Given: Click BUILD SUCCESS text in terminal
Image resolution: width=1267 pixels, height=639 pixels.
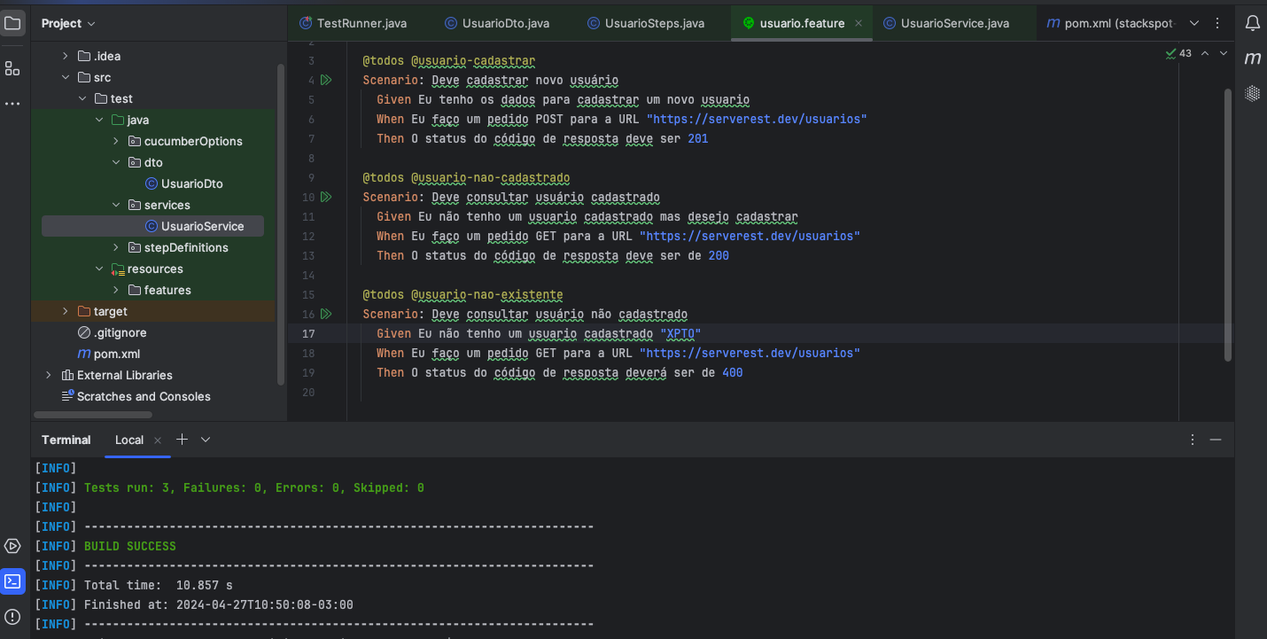Looking at the screenshot, I should (130, 546).
